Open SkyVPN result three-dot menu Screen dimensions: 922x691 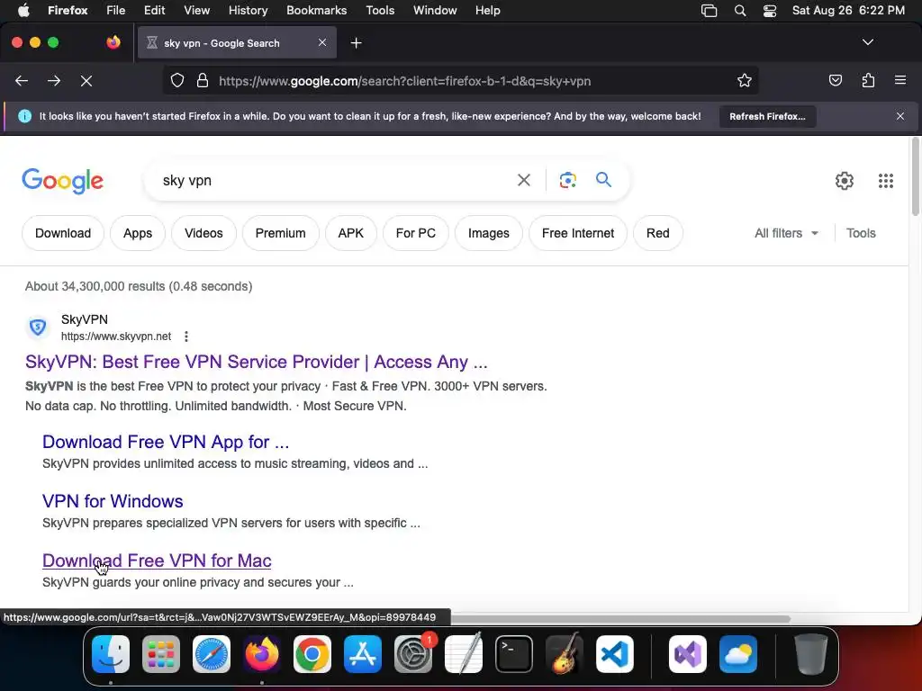(185, 337)
